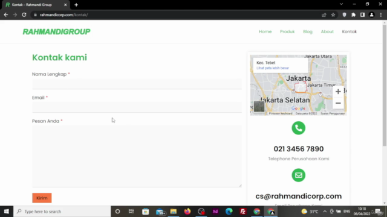Share this page via address bar icon
Screen dimensions: 387x217
click(324, 14)
